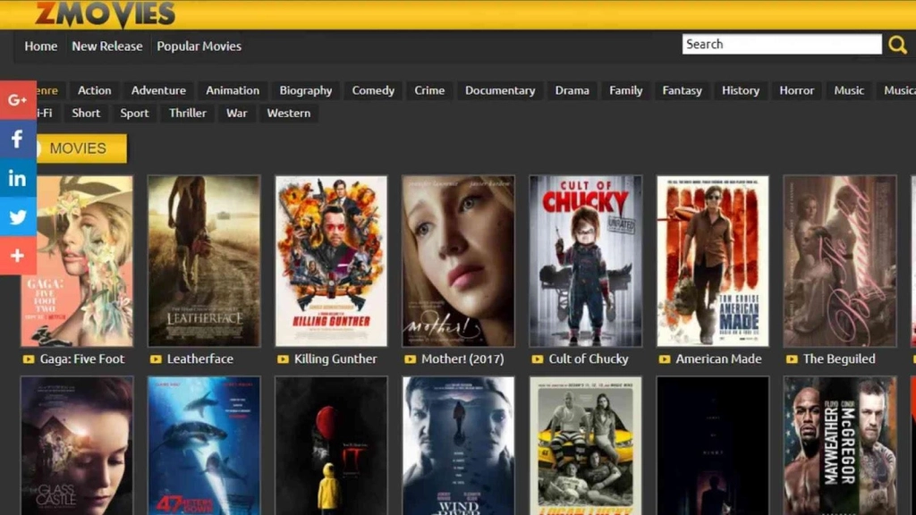
Task: Click play icon beside American Made title
Action: (665, 359)
